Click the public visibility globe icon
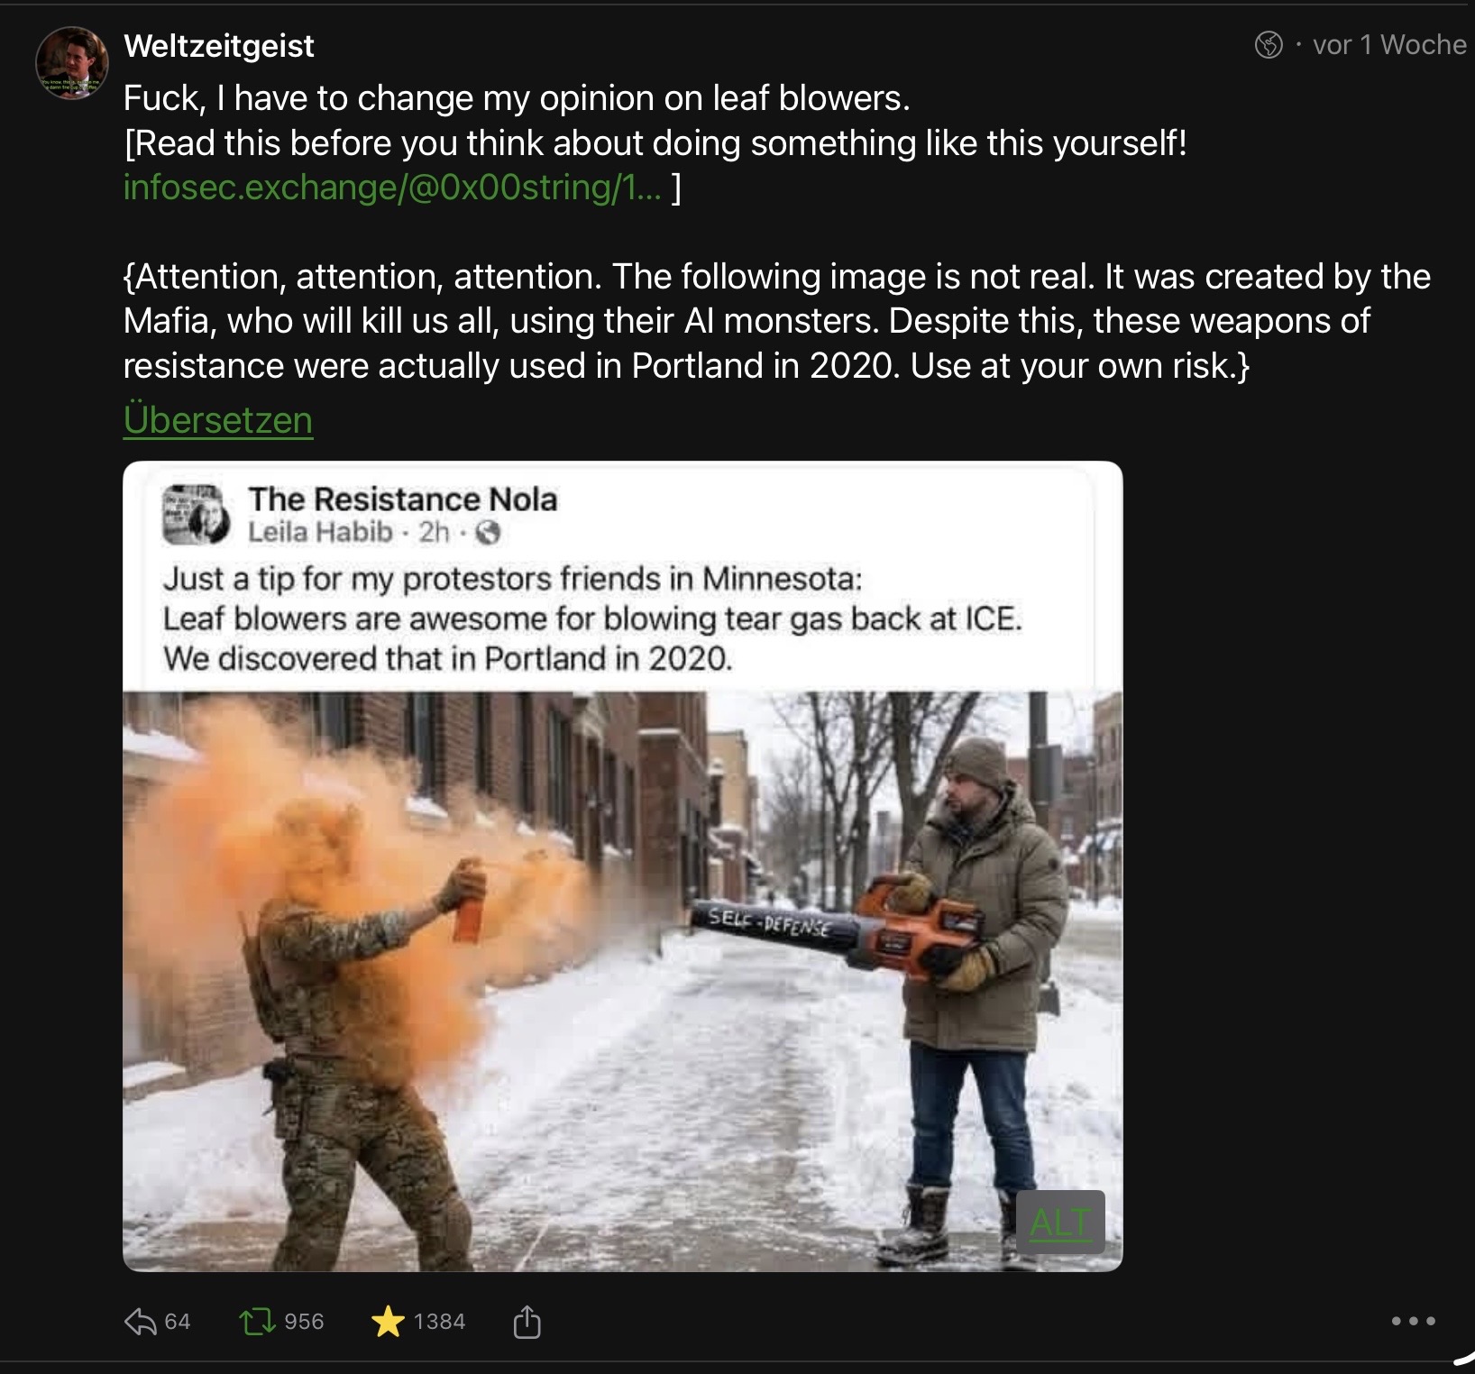1475x1374 pixels. click(1269, 44)
